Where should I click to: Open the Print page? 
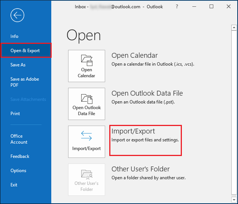tap(15, 114)
